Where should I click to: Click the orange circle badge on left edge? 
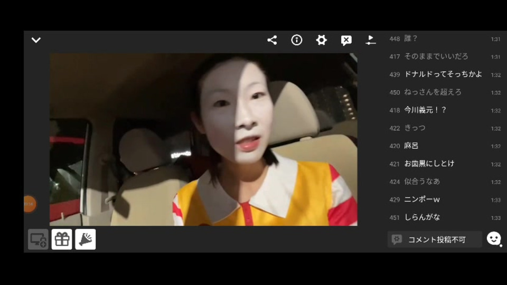tap(30, 204)
